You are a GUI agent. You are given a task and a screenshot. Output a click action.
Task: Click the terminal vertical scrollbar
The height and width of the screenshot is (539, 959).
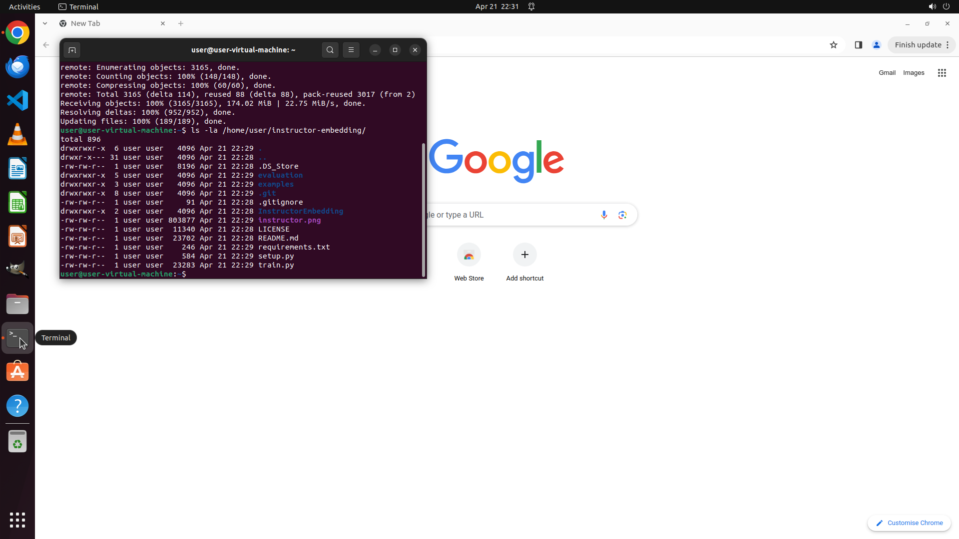tap(424, 210)
